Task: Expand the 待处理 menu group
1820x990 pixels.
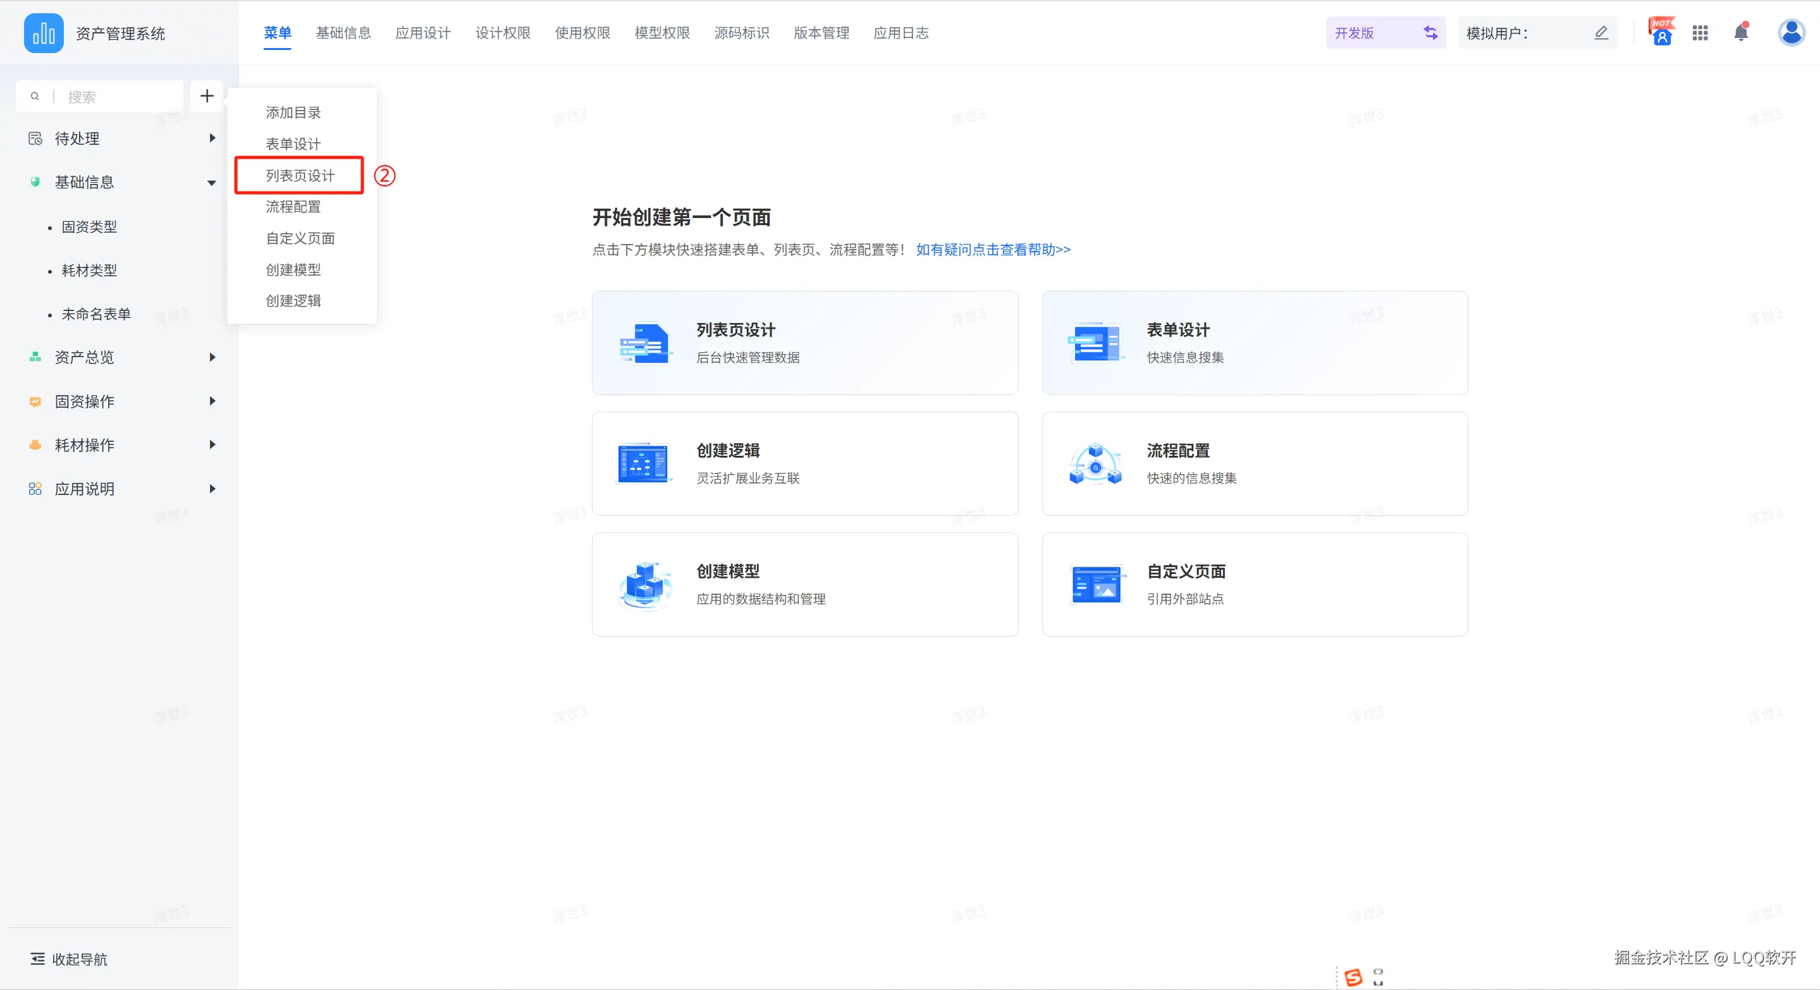Action: (x=211, y=138)
